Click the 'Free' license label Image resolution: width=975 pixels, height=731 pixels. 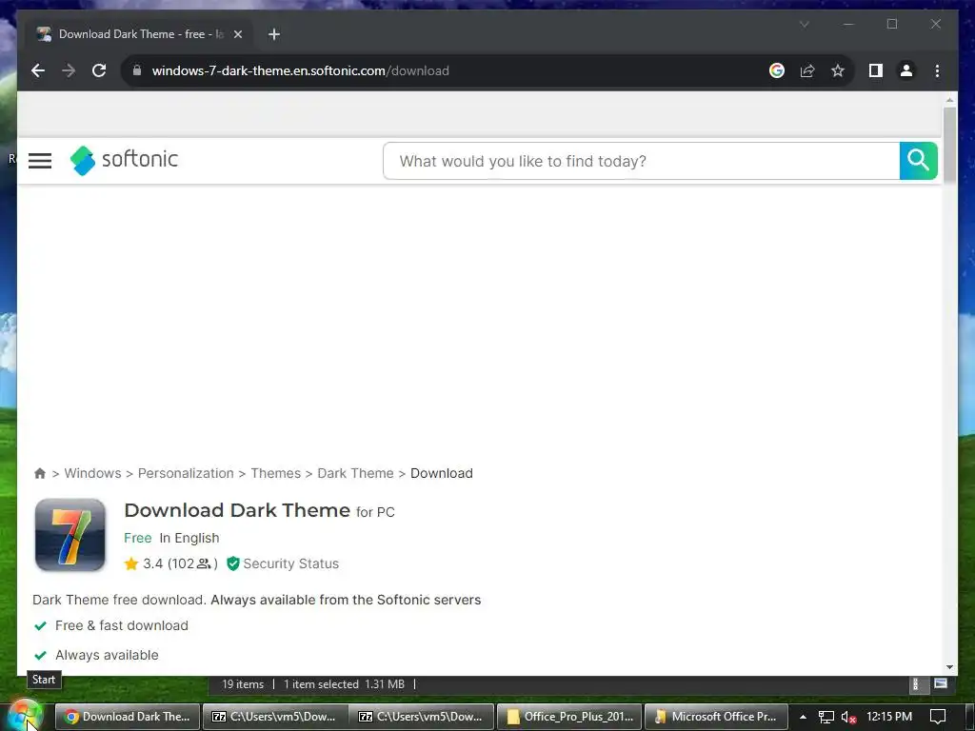(137, 539)
